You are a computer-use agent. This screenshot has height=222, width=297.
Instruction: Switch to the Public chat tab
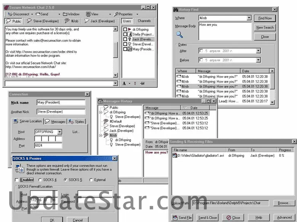click(13, 21)
